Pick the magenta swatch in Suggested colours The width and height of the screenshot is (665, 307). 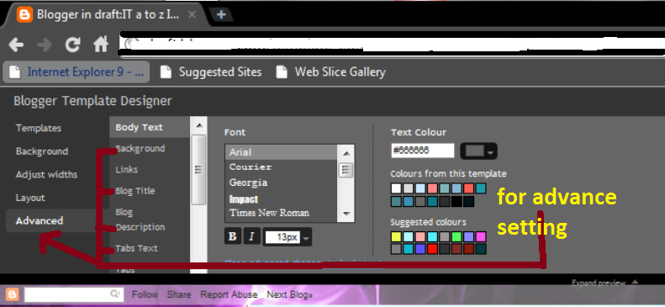coord(481,236)
